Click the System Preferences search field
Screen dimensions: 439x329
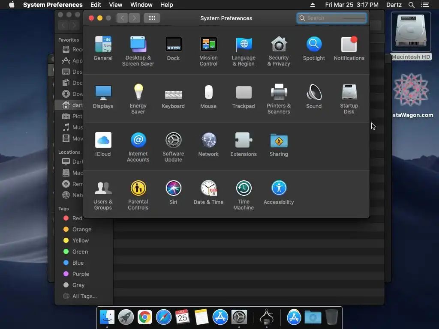coord(332,18)
